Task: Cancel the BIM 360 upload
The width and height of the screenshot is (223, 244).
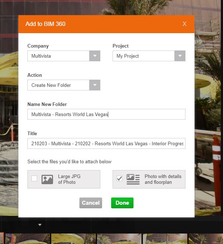Action: (91, 203)
